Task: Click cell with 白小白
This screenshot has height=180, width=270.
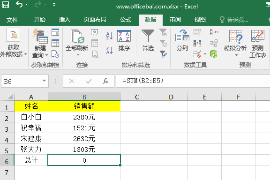Action: (x=31, y=117)
